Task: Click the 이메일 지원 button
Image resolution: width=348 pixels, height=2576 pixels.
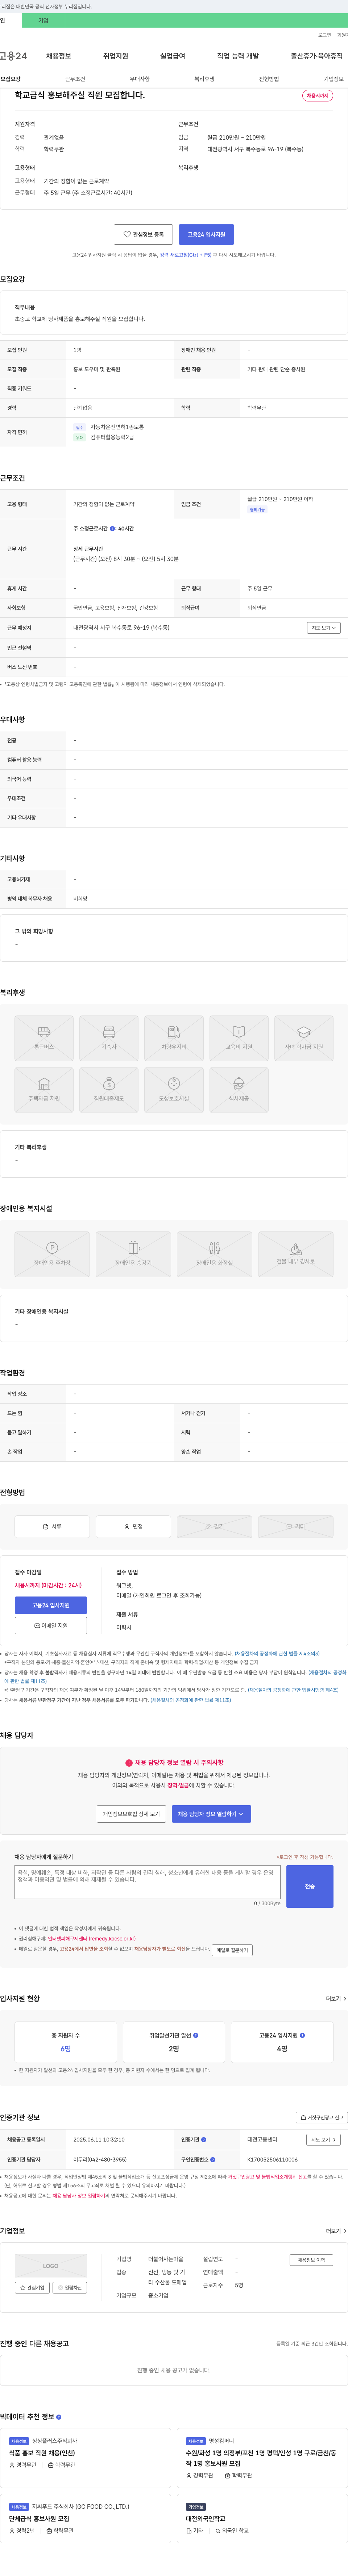Action: coord(51,1626)
